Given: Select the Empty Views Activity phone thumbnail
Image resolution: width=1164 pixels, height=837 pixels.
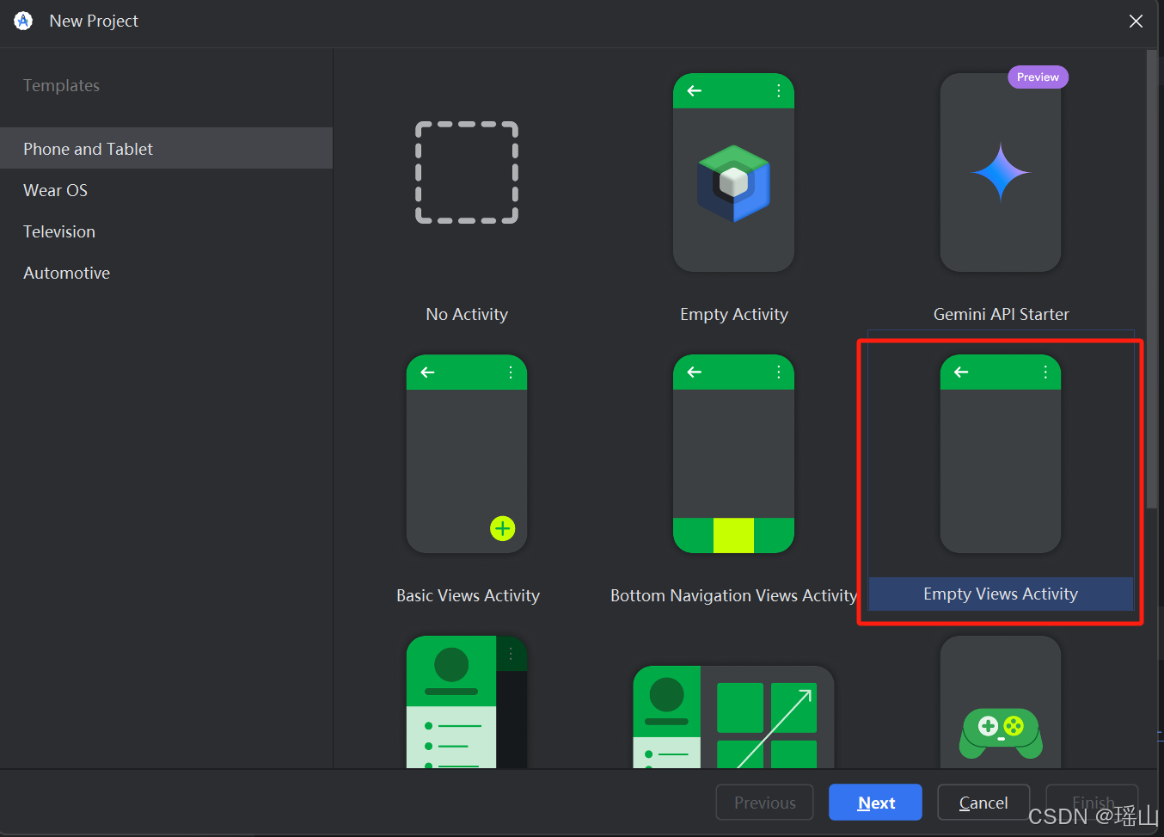Looking at the screenshot, I should (x=1001, y=453).
